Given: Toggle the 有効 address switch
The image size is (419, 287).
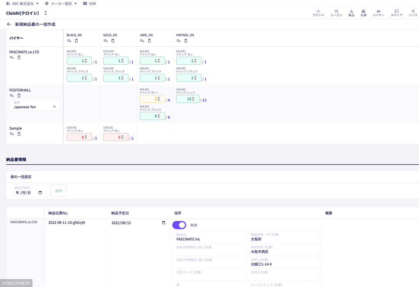Looking at the screenshot, I should tap(179, 225).
